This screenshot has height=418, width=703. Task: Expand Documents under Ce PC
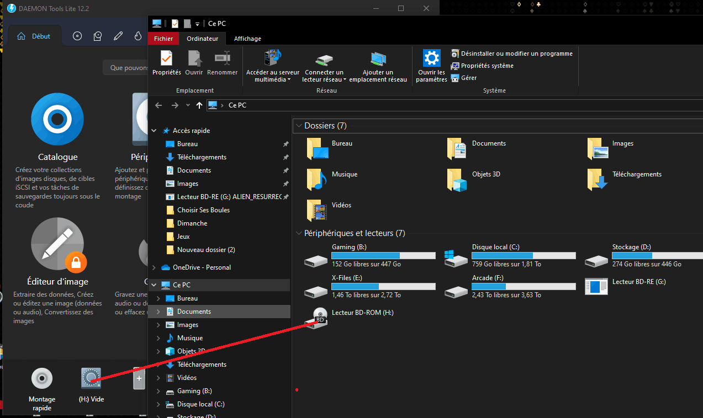159,312
